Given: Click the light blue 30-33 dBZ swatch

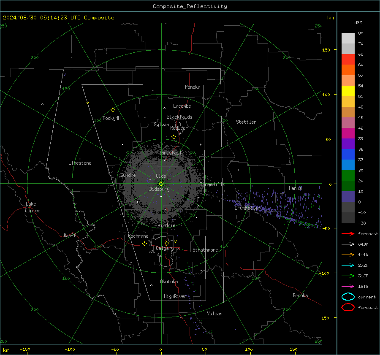Looking at the screenshot, I should 348,165.
